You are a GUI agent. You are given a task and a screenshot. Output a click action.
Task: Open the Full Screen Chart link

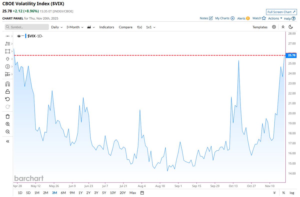(x=281, y=12)
